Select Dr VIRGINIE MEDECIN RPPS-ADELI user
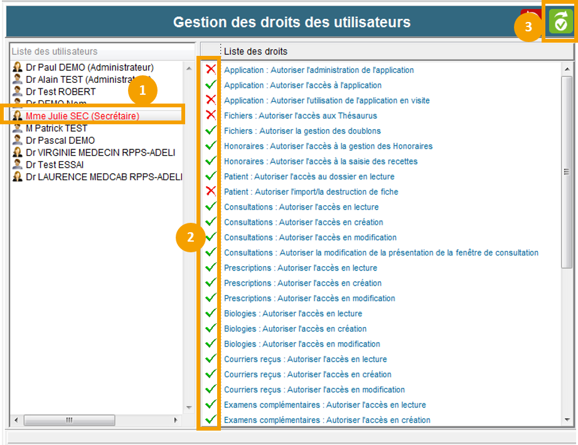Screen dimensions: 578x445 (x=100, y=153)
